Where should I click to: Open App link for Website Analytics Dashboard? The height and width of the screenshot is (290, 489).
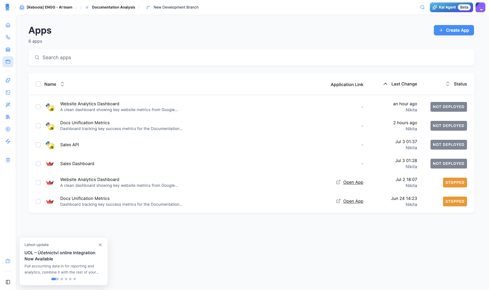pyautogui.click(x=353, y=182)
